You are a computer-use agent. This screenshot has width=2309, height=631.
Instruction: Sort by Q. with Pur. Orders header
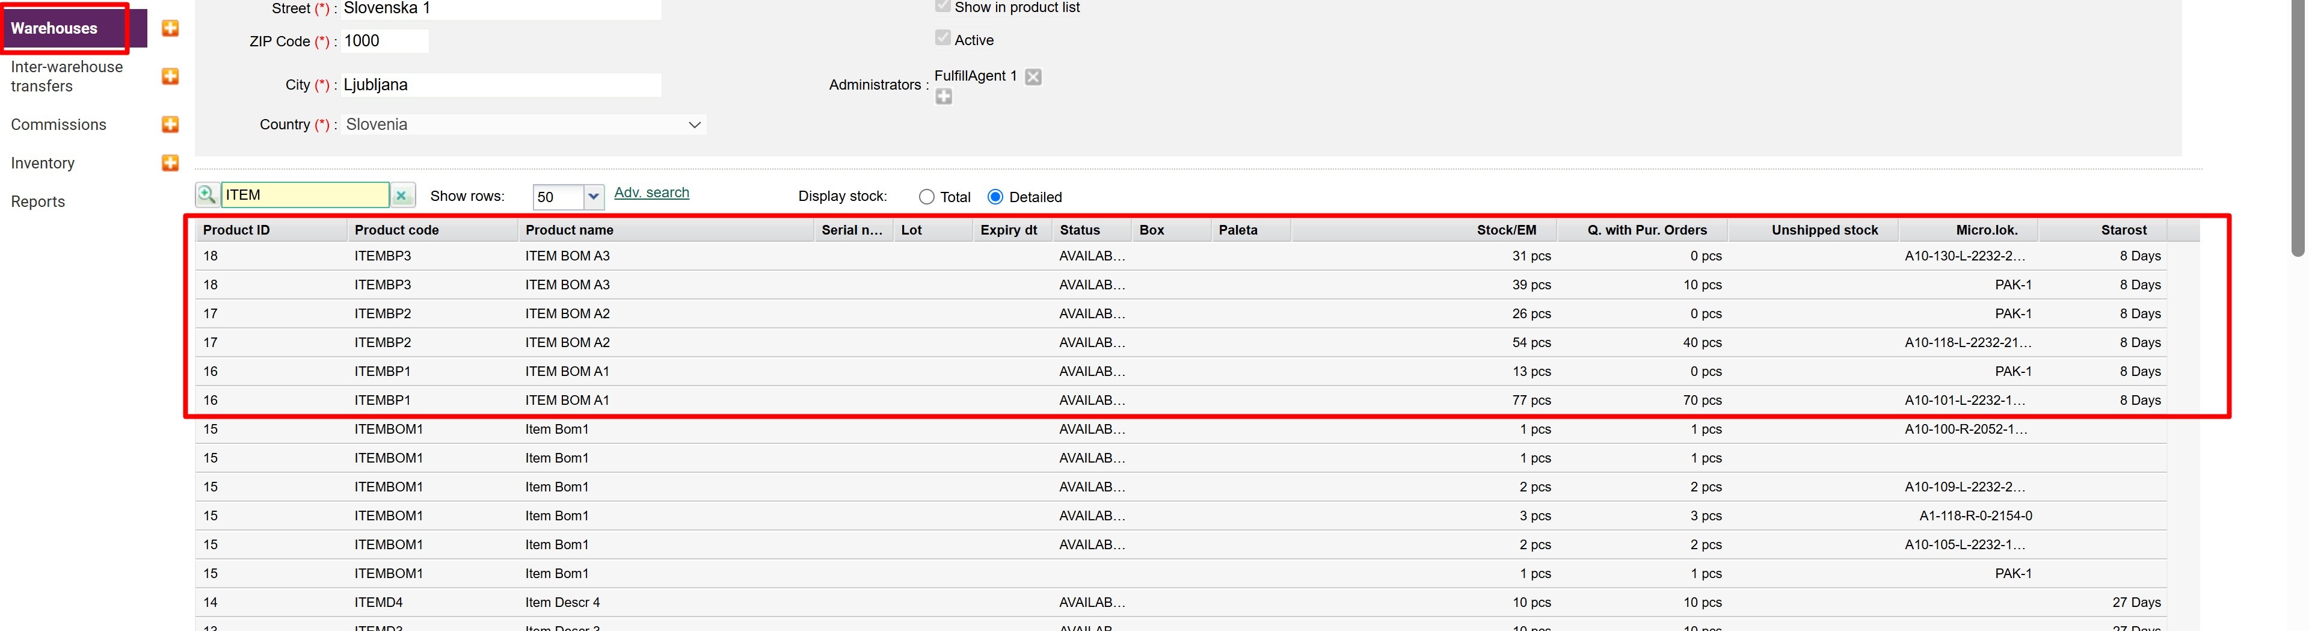[1644, 230]
